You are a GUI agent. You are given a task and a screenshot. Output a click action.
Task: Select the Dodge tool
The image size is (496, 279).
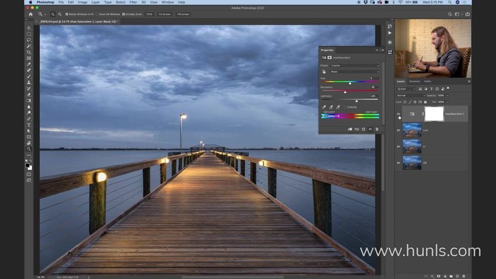(29, 113)
